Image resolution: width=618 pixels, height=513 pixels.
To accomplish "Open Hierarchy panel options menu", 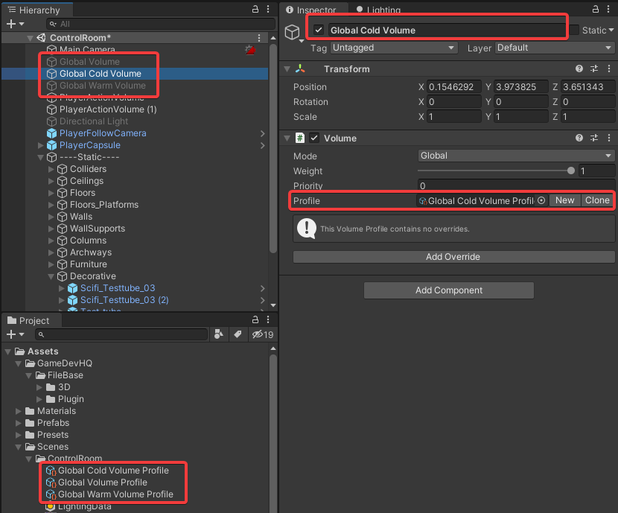I will tap(268, 10).
